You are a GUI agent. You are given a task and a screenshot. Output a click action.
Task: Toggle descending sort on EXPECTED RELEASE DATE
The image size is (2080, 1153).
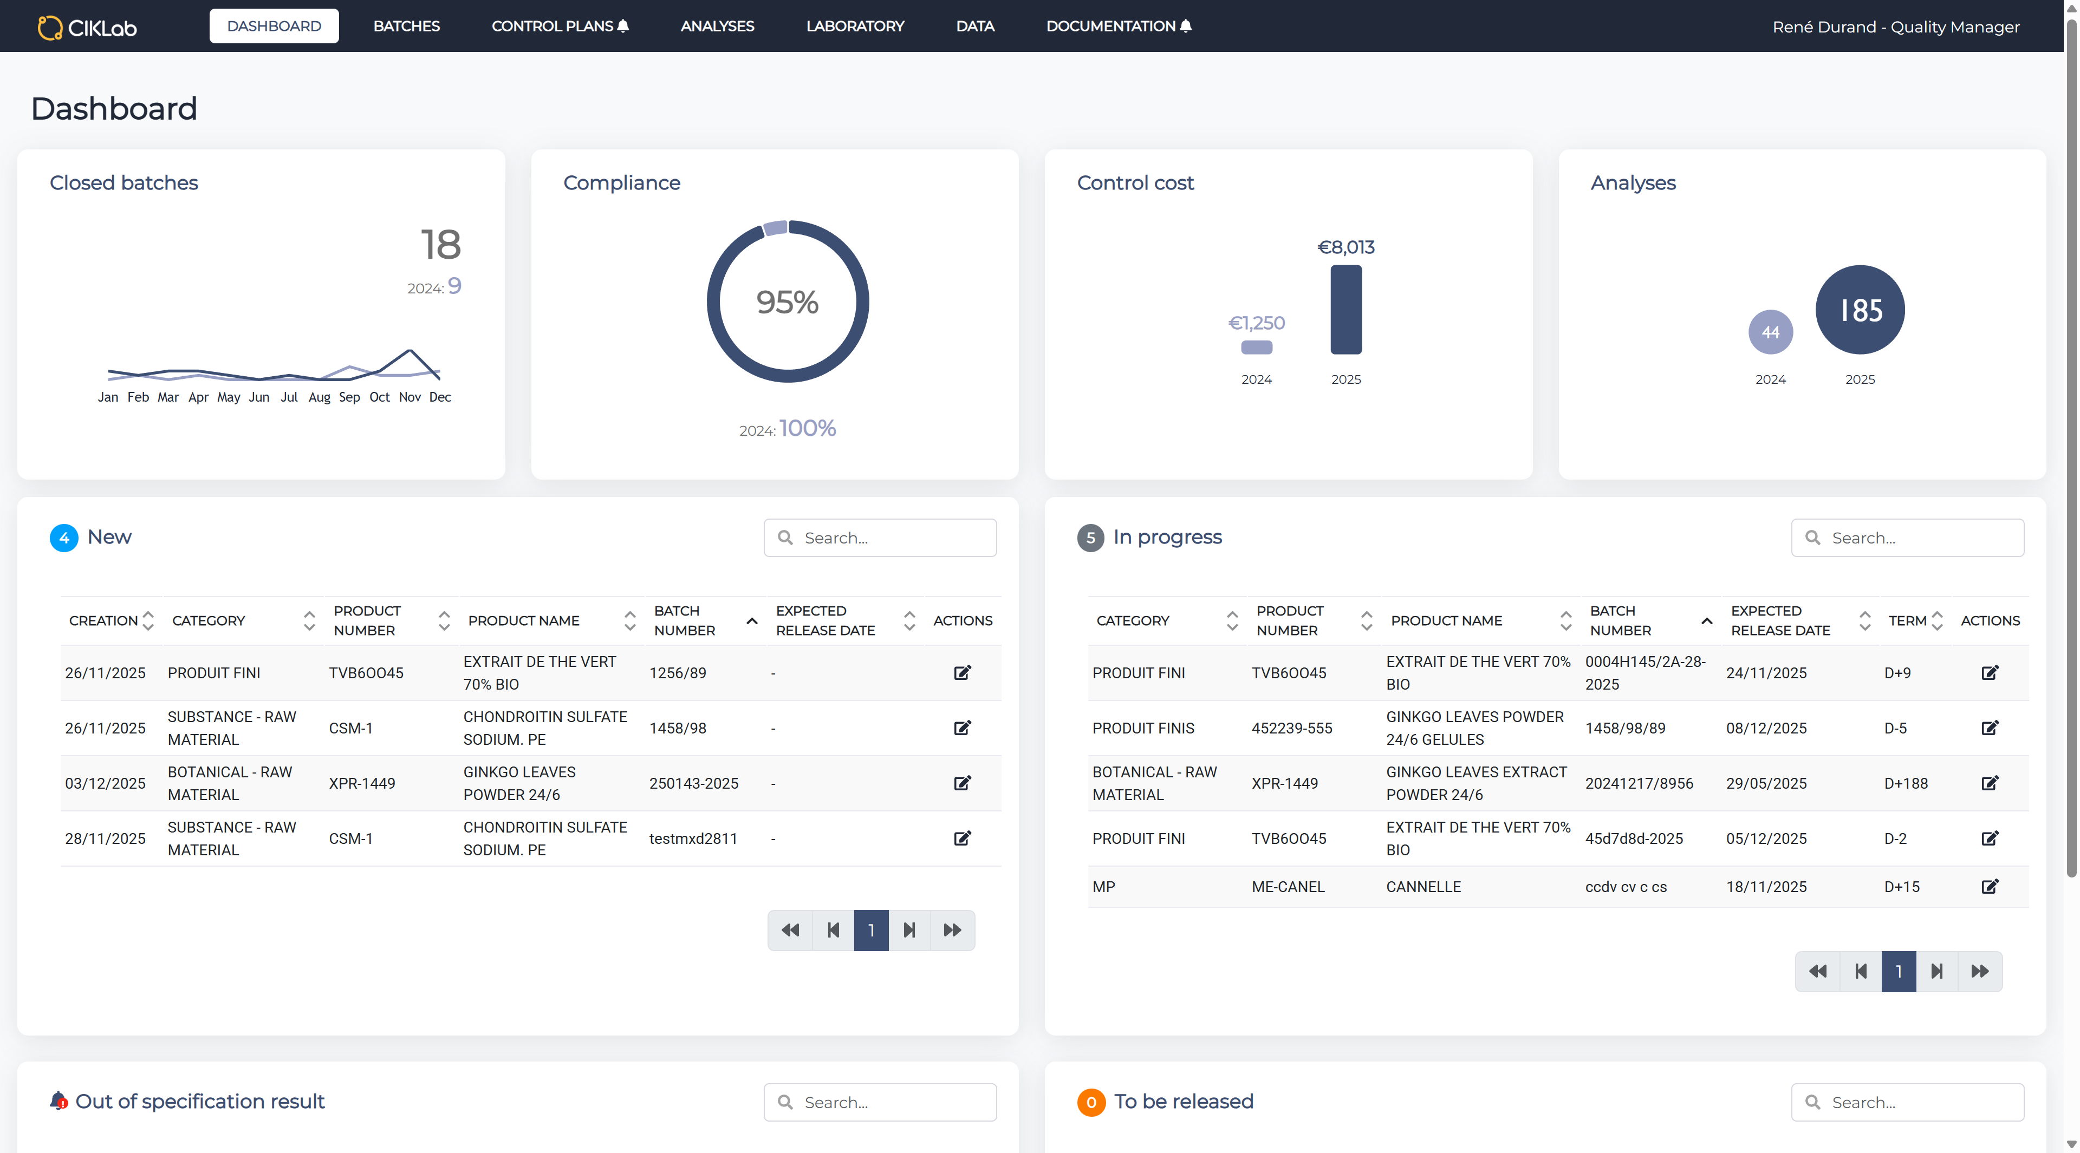coord(909,627)
